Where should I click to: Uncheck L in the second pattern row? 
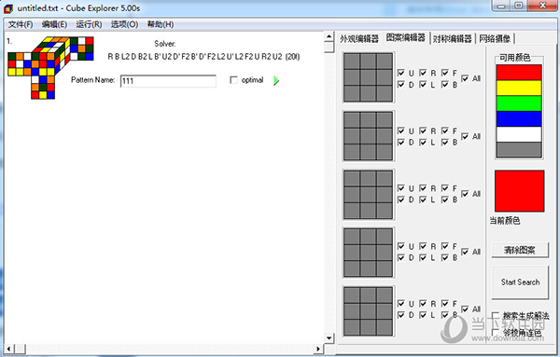click(x=423, y=143)
